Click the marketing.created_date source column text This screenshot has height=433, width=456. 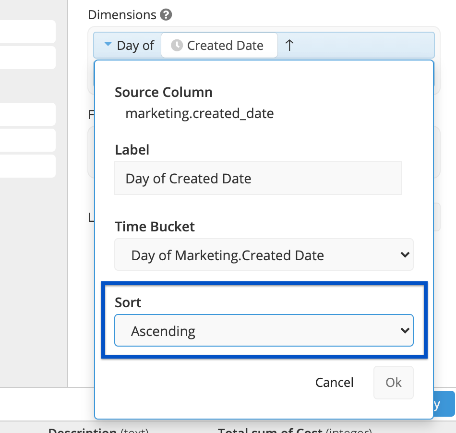pyautogui.click(x=200, y=113)
